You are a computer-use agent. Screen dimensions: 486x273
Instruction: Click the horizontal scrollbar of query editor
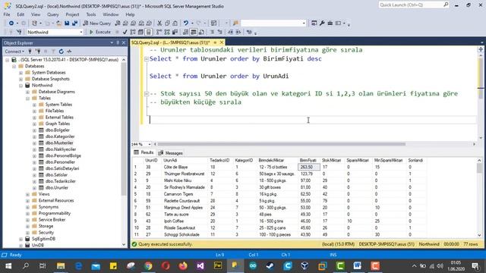pyautogui.click(x=282, y=144)
